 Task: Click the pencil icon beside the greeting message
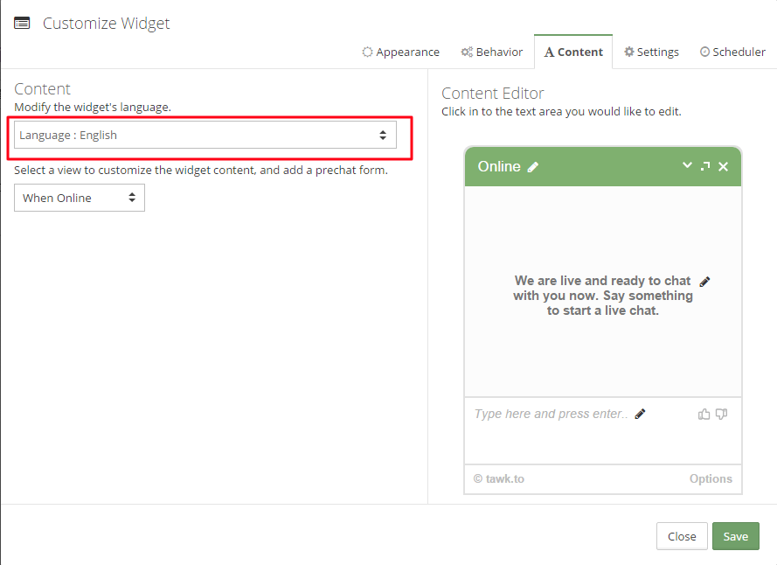click(x=704, y=282)
